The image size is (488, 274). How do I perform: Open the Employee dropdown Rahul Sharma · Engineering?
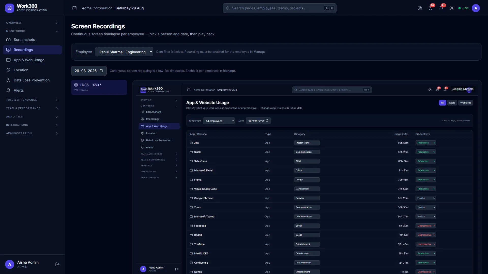[124, 52]
